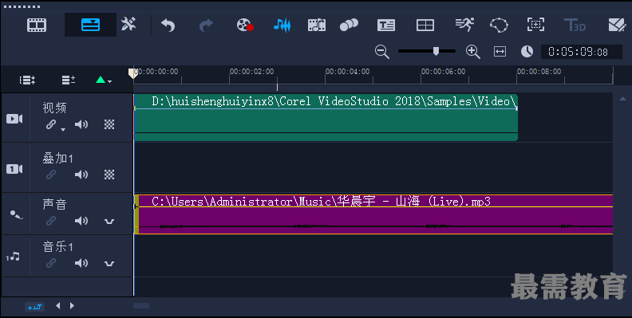Select the 山海 (Live).mp3 audio clip
Viewport: 632px width, 318px height.
point(373,214)
